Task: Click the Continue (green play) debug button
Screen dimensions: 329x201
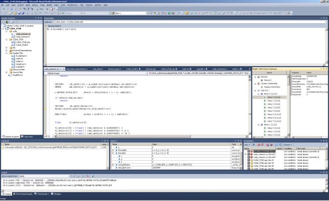Action: pyautogui.click(x=4, y=9)
